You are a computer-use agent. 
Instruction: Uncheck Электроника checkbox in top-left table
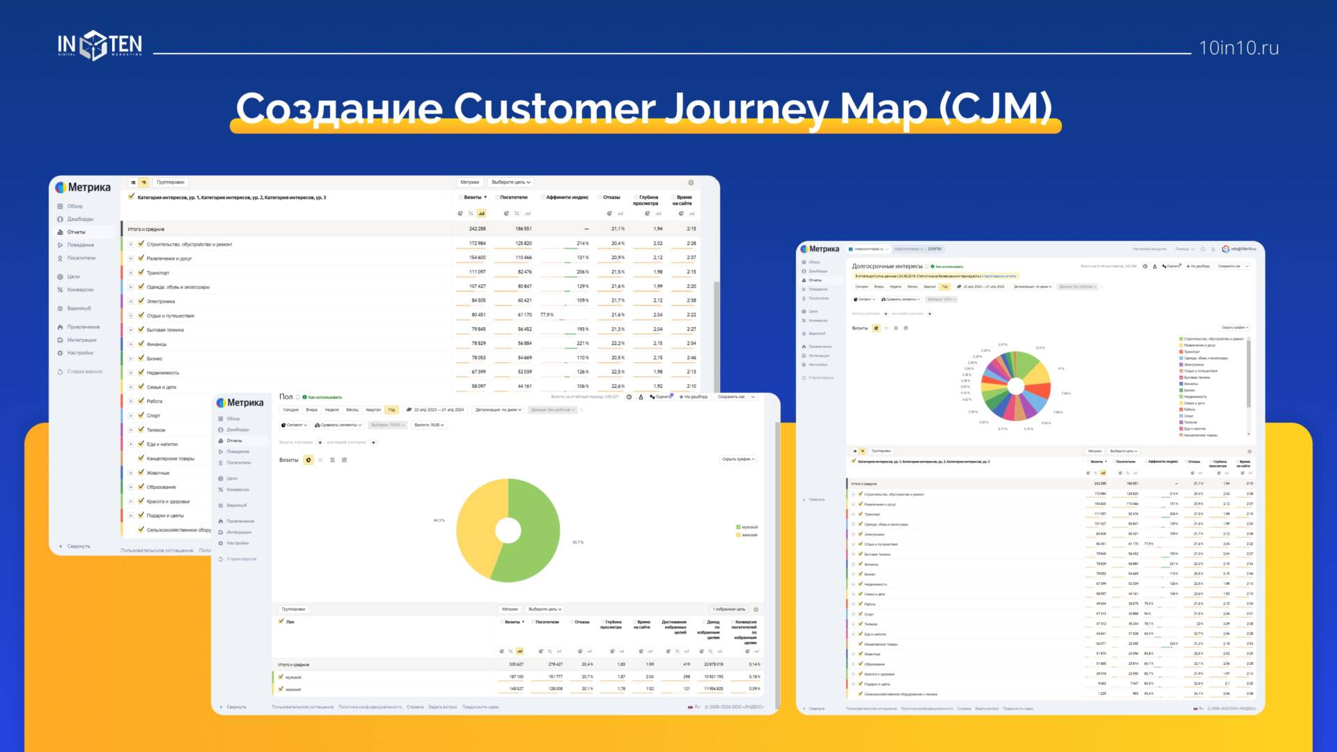coord(141,301)
